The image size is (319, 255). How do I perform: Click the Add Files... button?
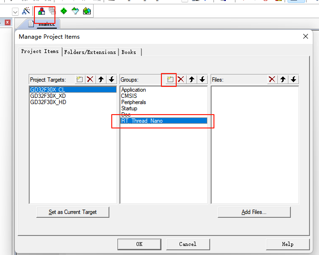coord(254,212)
